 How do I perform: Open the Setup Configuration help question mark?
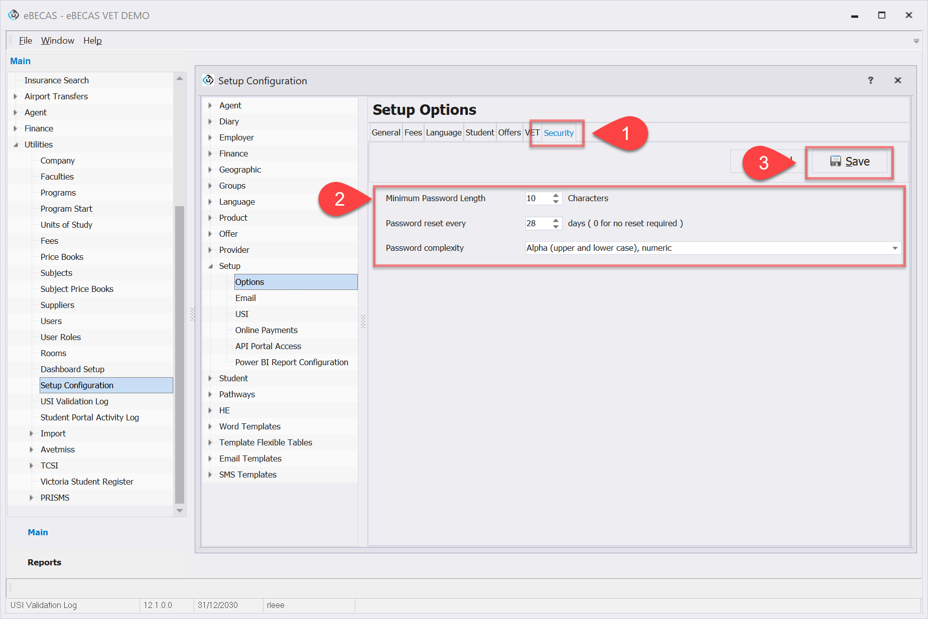pos(870,80)
